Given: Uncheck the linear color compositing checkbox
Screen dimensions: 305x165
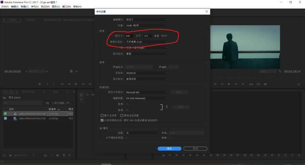Looking at the screenshot, I should [102, 120].
